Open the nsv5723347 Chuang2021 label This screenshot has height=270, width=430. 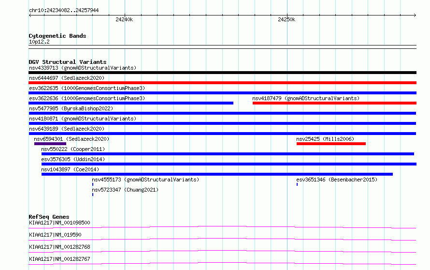coord(125,190)
